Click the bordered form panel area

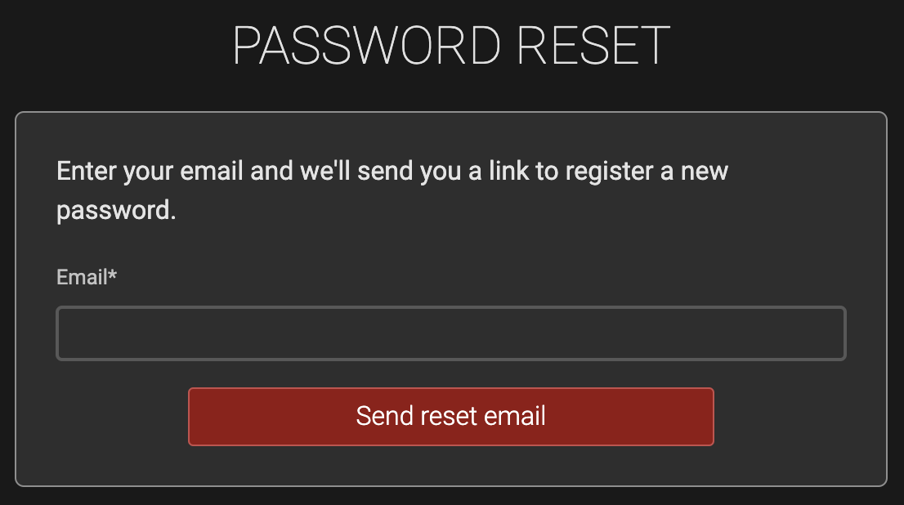(450, 245)
